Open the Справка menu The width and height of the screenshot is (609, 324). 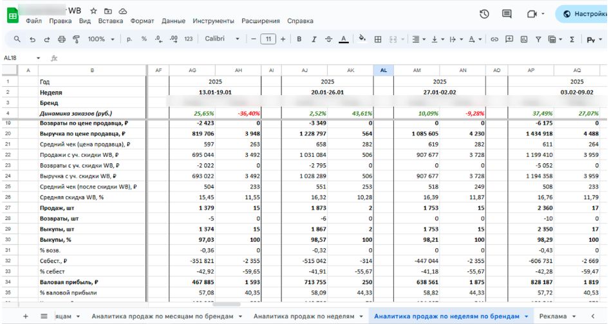[300, 21]
